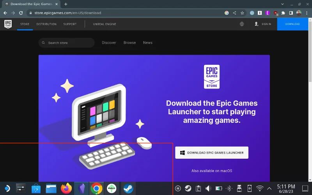Screen dimensions: 312x195
Task: Open the Chrome profile avatar
Action: coord(299,13)
